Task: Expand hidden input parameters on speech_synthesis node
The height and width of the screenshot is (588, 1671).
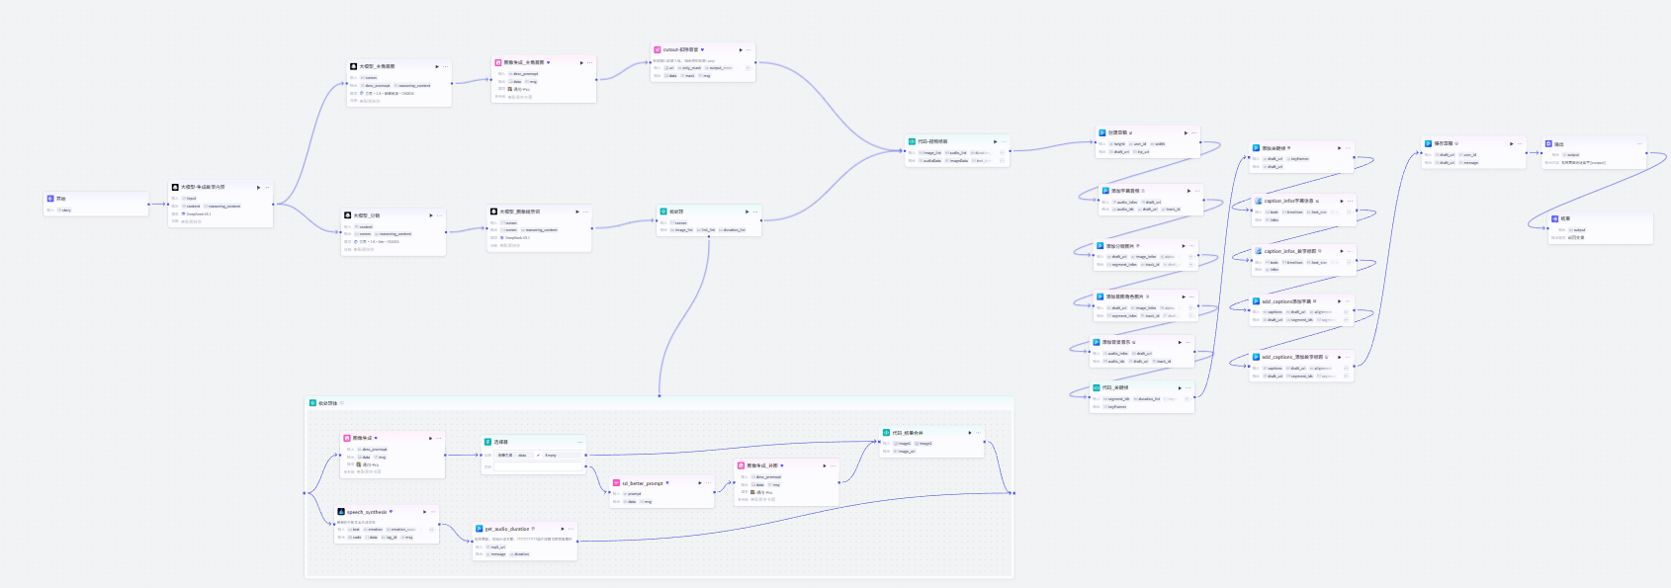Action: pos(431,530)
